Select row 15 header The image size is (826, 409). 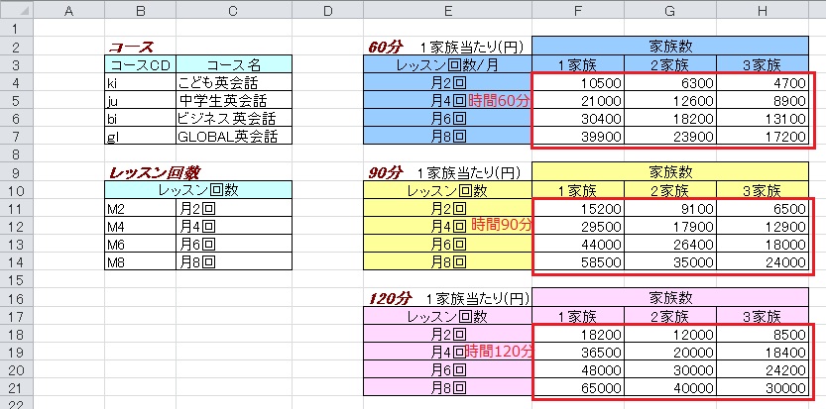click(16, 279)
